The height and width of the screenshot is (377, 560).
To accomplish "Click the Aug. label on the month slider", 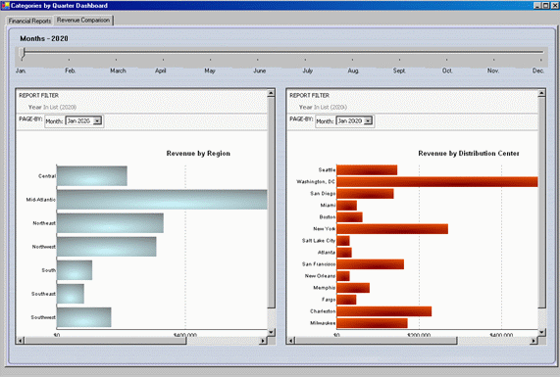I will (353, 71).
